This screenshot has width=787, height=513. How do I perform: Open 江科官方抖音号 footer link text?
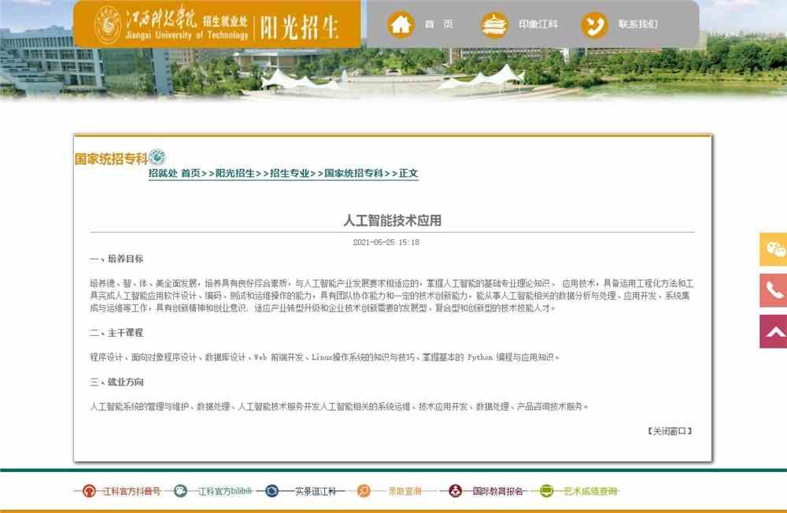coord(131,491)
